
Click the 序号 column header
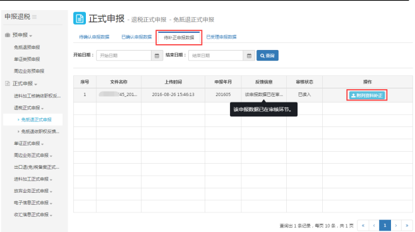point(85,82)
